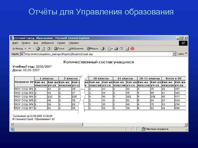Click the heading Количественный состав учащихся
198x148 pixels.
[98, 62]
